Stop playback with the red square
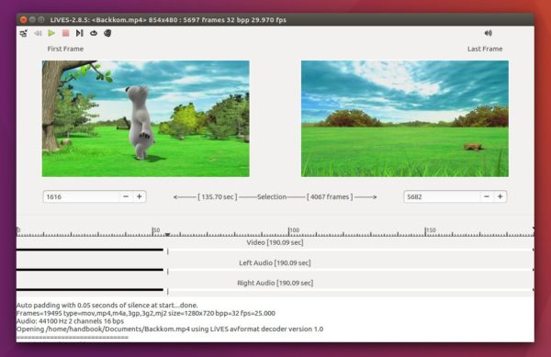Screen dimensions: 551x357 pyautogui.click(x=66, y=33)
